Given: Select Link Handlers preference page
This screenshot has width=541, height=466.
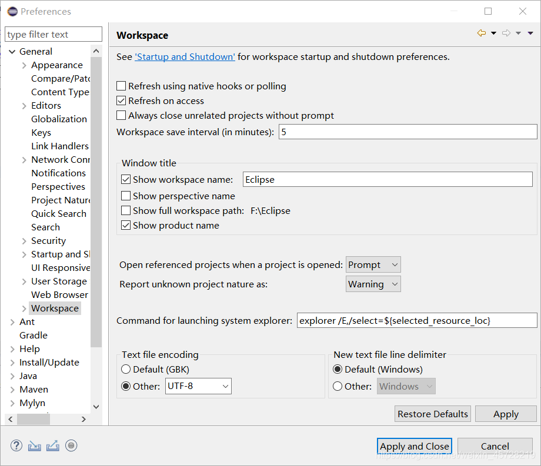Looking at the screenshot, I should (x=60, y=146).
